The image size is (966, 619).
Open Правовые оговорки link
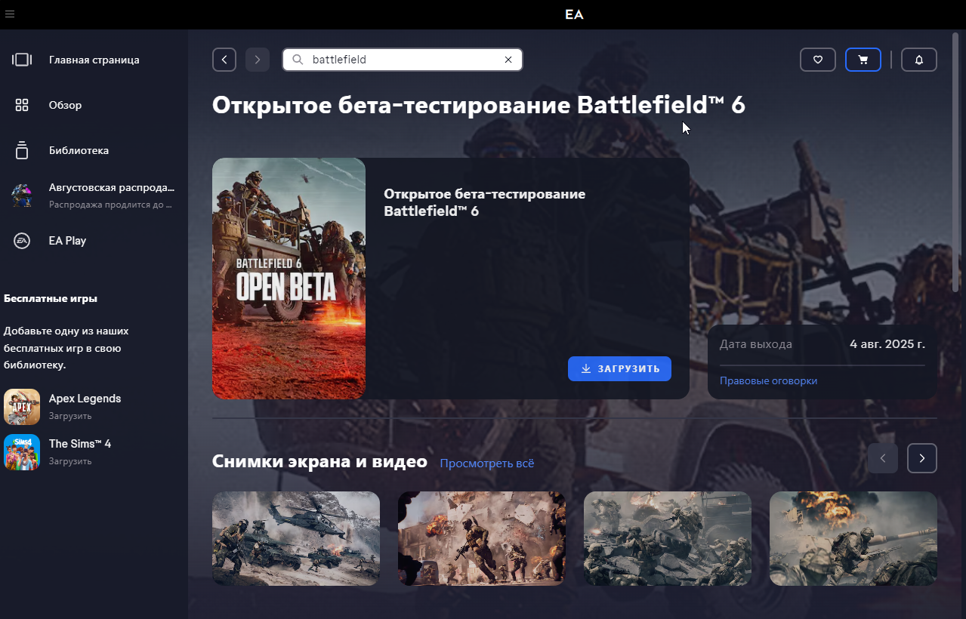(768, 381)
